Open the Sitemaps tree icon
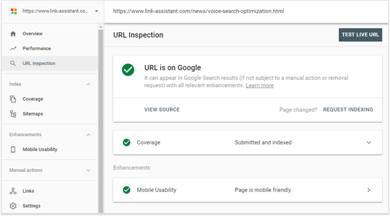 13,114
